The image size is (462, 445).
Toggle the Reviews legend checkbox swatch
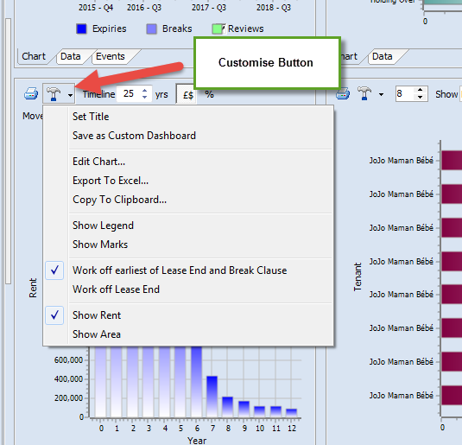tap(218, 29)
